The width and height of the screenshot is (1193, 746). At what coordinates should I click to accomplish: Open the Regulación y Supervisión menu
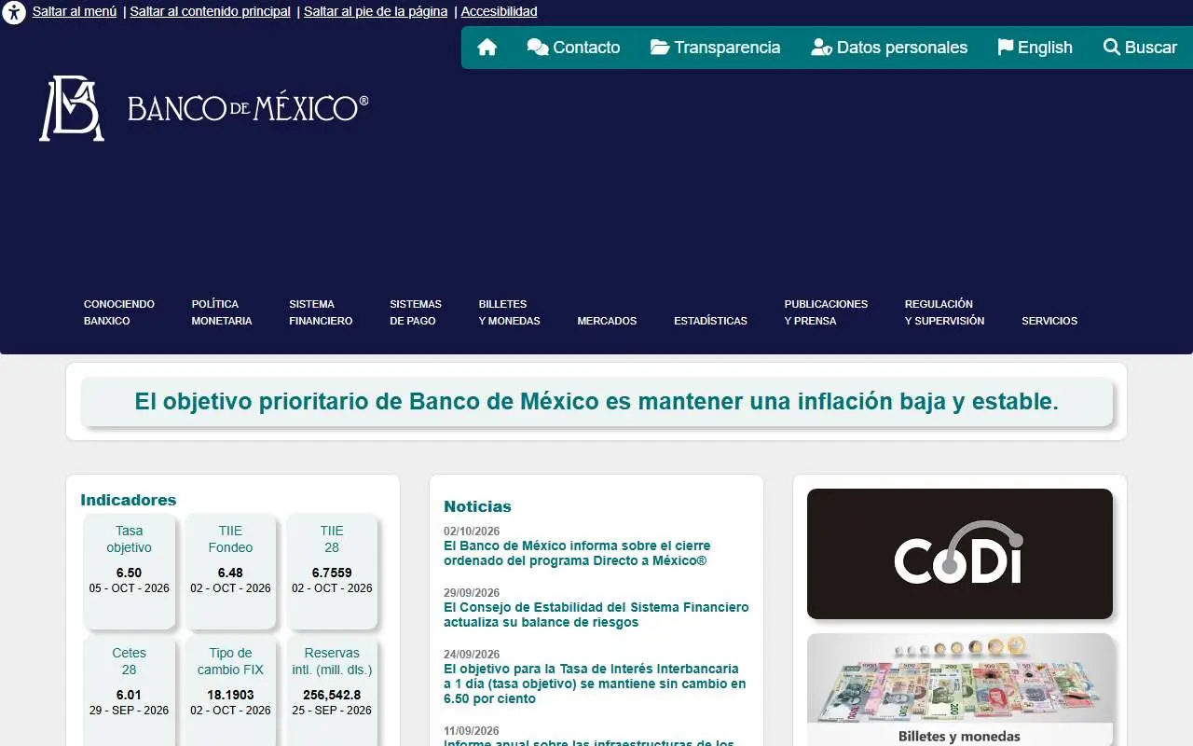coord(944,312)
